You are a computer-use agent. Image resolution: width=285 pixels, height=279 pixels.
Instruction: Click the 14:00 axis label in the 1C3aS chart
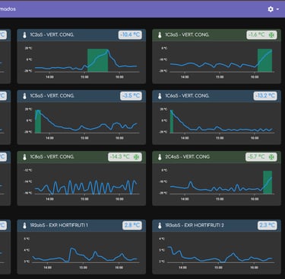185,77
